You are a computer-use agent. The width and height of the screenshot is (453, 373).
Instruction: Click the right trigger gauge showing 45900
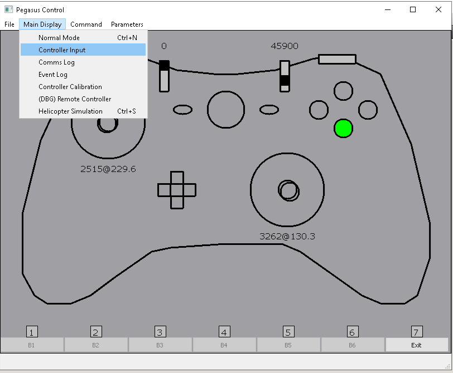285,76
